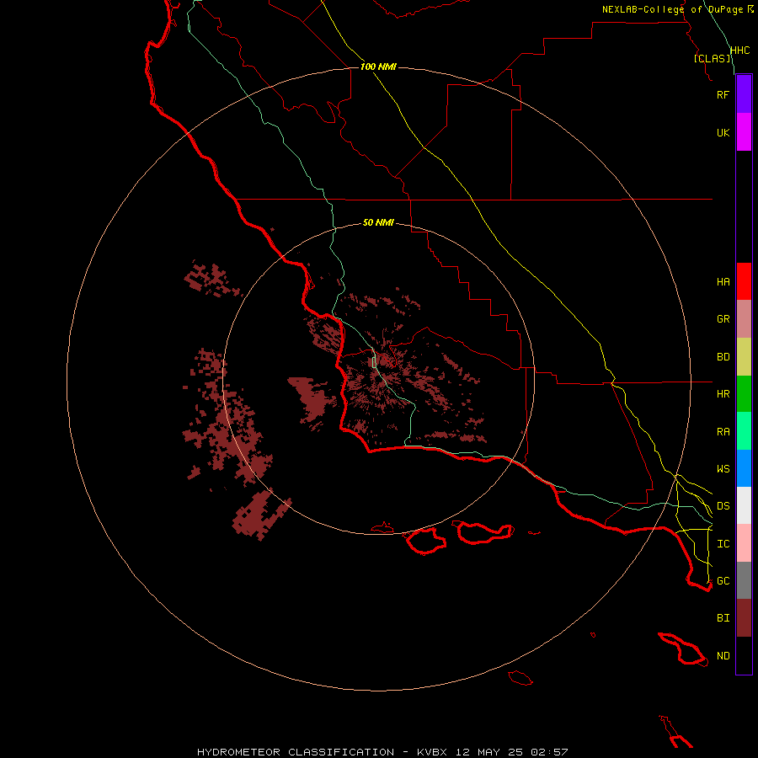The image size is (758, 758).
Task: Click the 'HHC' product label
Action: coord(739,51)
